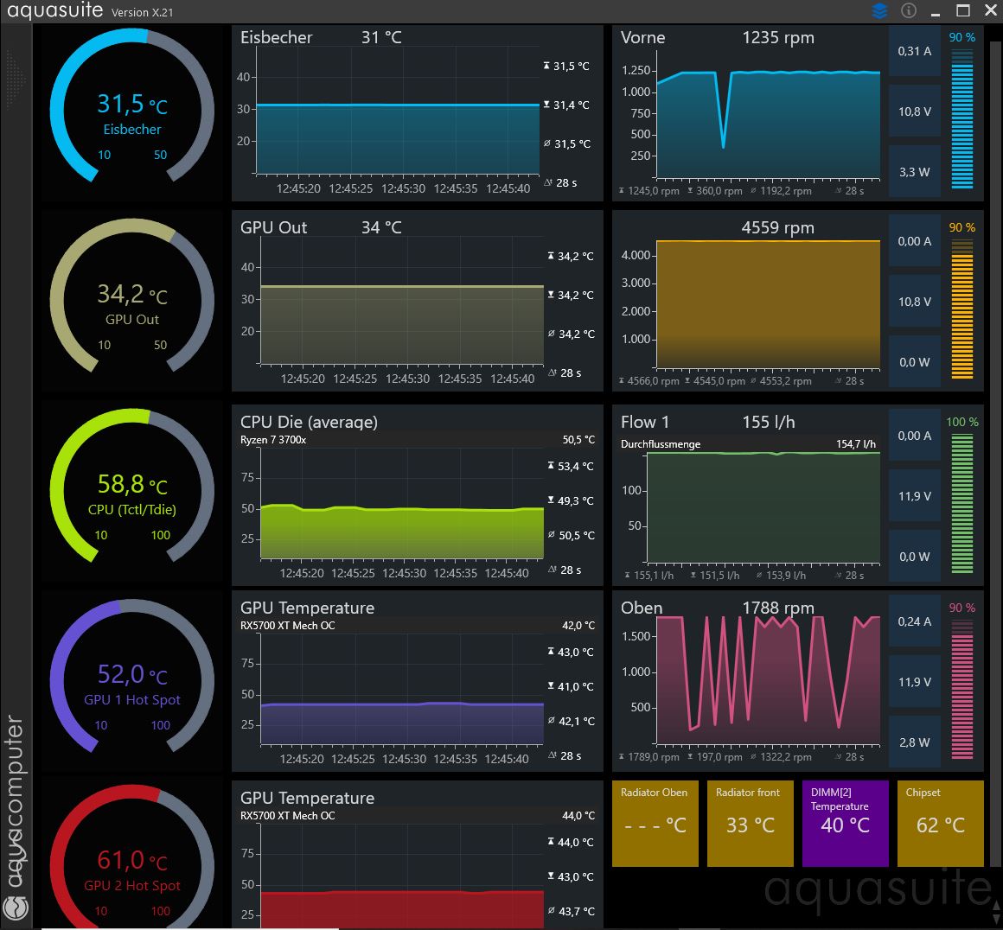This screenshot has height=930, width=1003.
Task: Click the GPU Out chart title
Action: tap(274, 227)
